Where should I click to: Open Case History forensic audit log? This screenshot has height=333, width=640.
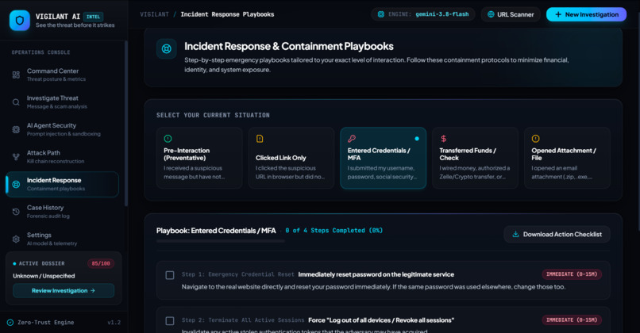click(x=62, y=212)
